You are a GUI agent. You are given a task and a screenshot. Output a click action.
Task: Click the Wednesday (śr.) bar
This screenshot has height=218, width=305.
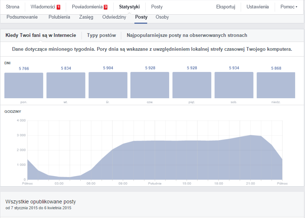click(108, 85)
